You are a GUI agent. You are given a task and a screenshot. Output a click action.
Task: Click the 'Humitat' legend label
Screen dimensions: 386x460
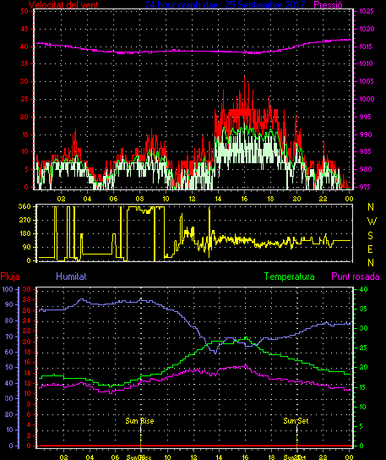[71, 277]
